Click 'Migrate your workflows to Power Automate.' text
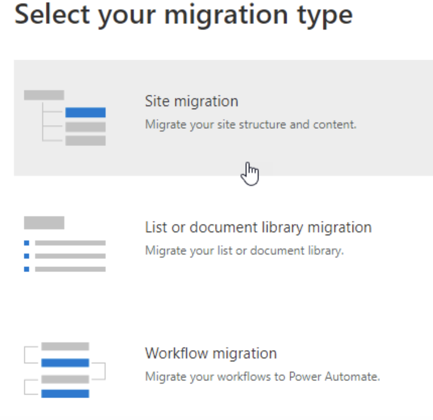The width and height of the screenshot is (433, 420). pos(262,376)
